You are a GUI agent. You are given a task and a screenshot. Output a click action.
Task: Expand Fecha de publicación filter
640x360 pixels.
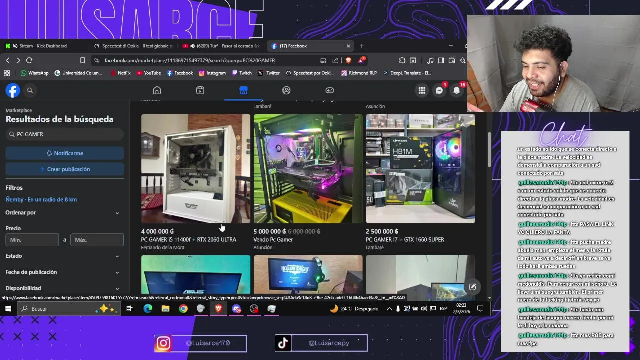tap(62, 272)
